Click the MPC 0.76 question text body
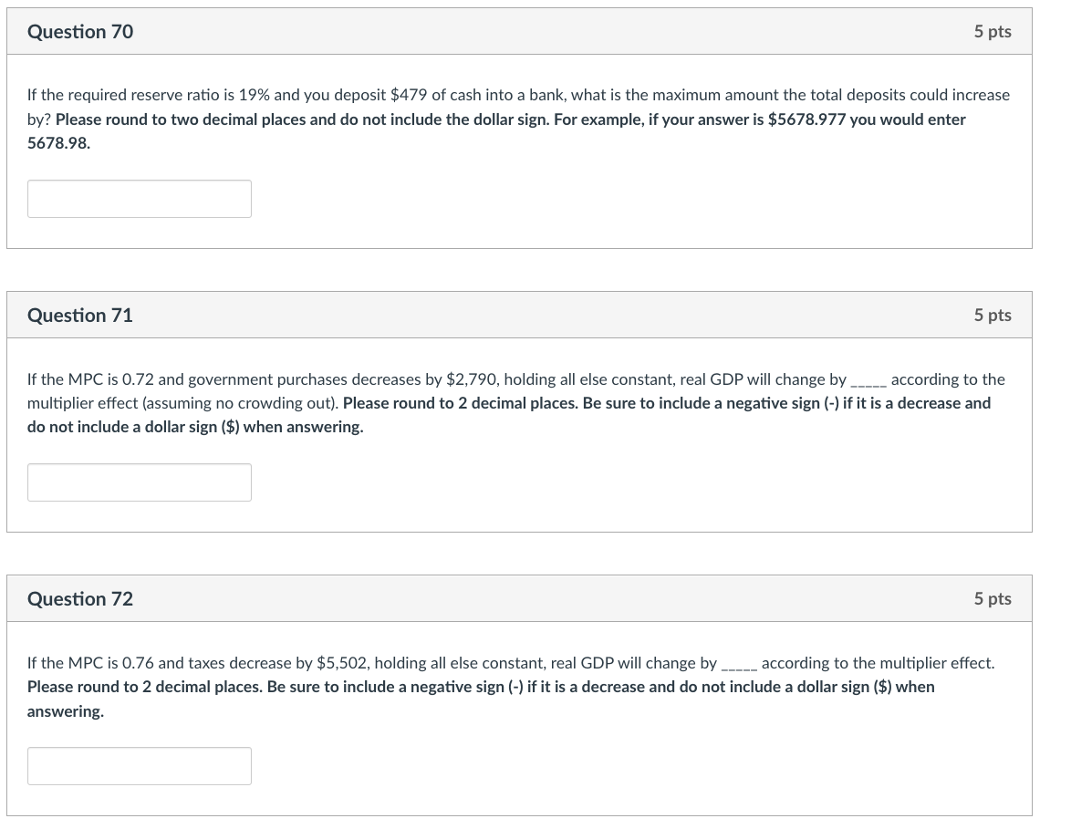The image size is (1071, 829). (x=509, y=663)
